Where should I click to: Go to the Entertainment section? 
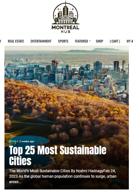pyautogui.click(x=41, y=41)
